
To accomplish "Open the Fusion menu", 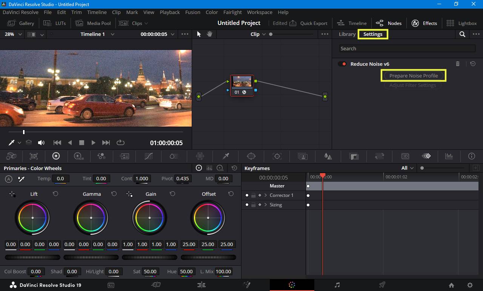I will tap(192, 12).
